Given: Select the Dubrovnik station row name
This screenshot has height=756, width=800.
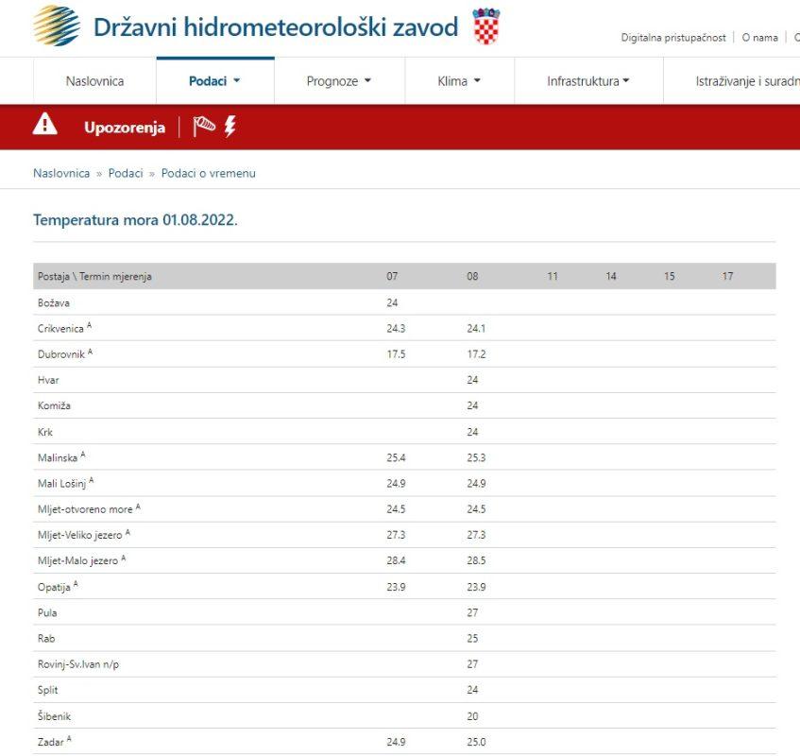Looking at the screenshot, I should pos(61,354).
